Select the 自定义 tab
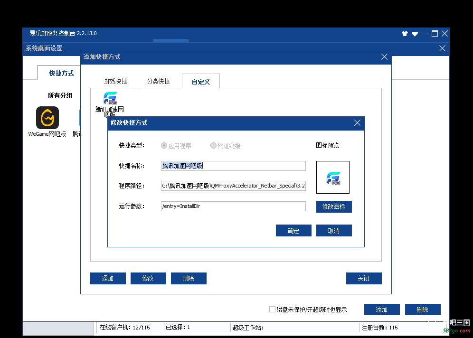Image resolution: width=473 pixels, height=338 pixels. [200, 81]
